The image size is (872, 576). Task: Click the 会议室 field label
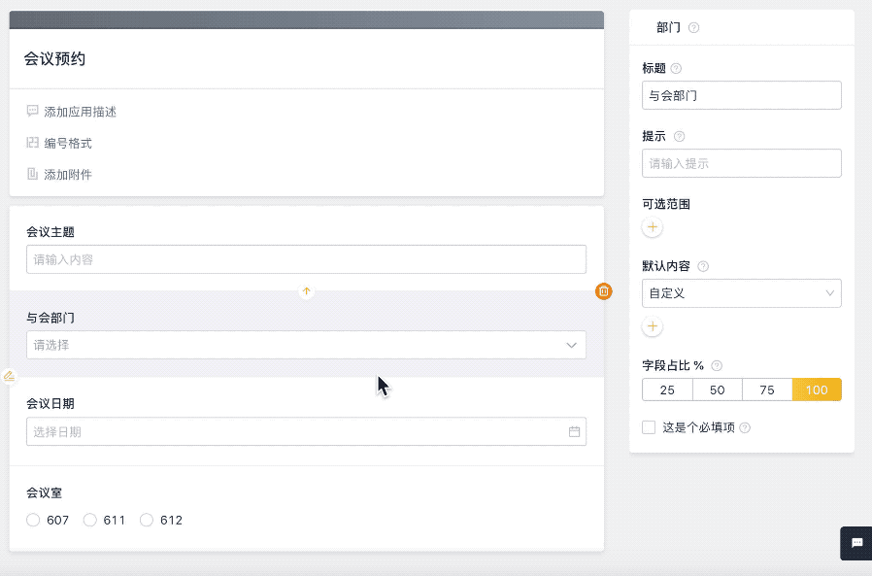(44, 493)
